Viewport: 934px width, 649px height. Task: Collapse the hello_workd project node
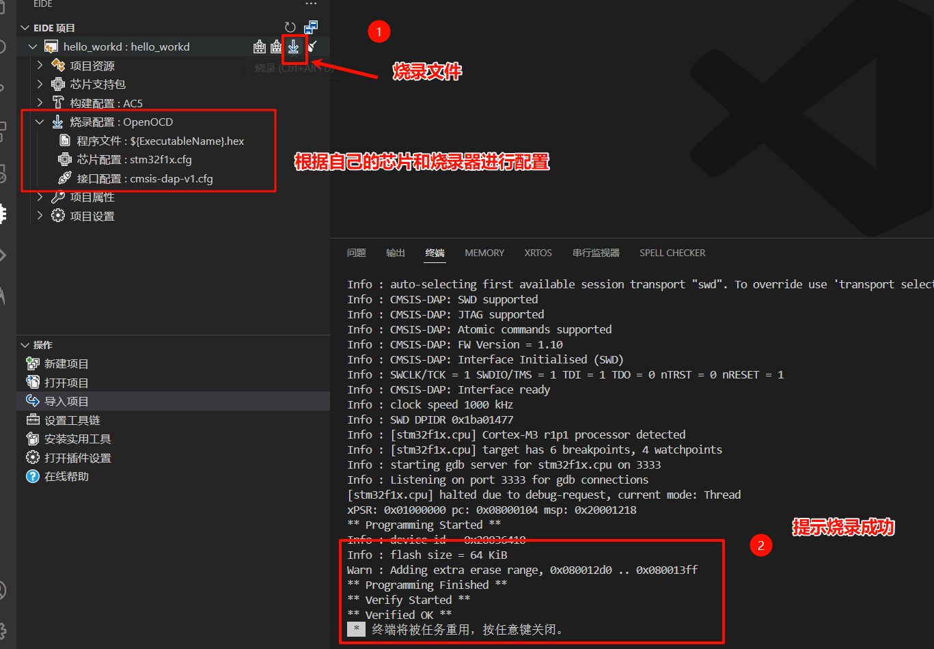(33, 46)
